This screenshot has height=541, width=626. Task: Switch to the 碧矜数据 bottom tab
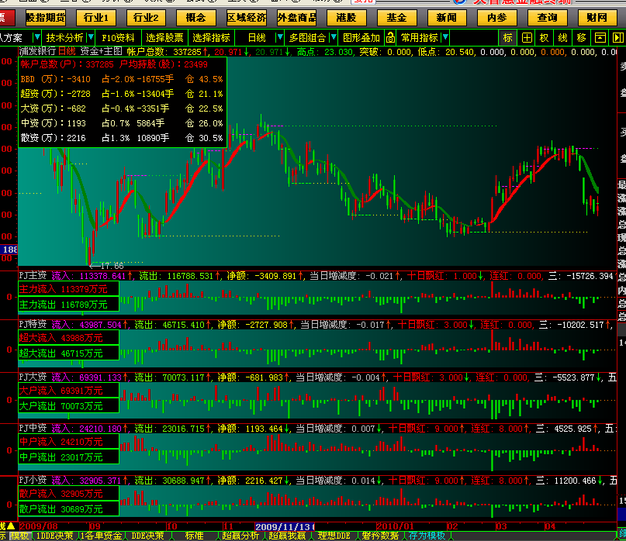(380, 536)
